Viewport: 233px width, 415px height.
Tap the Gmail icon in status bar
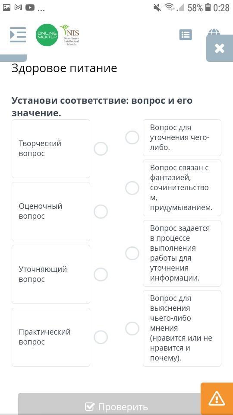pyautogui.click(x=18, y=8)
